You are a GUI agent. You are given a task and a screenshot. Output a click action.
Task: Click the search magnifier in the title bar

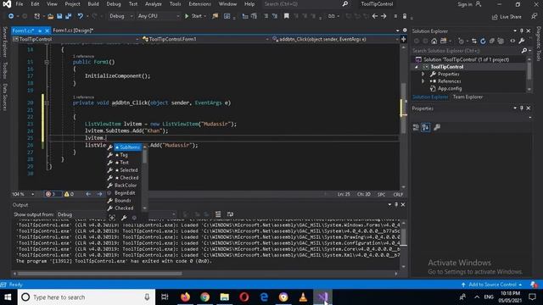coord(345,4)
